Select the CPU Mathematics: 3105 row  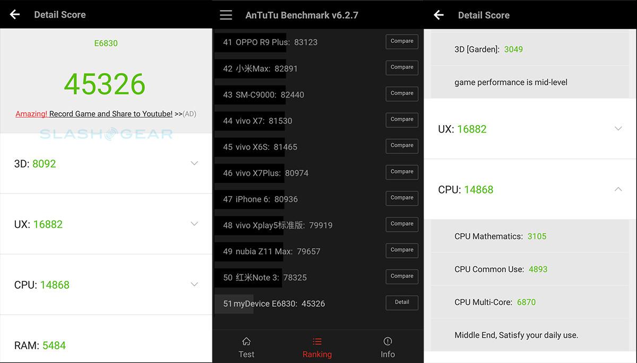click(x=531, y=236)
